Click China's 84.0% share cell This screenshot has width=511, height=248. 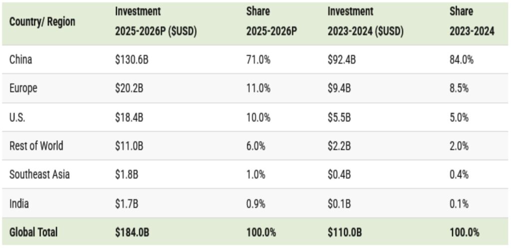tap(461, 60)
